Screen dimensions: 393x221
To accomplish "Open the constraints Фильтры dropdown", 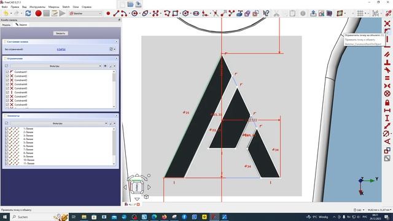I will click(56, 66).
